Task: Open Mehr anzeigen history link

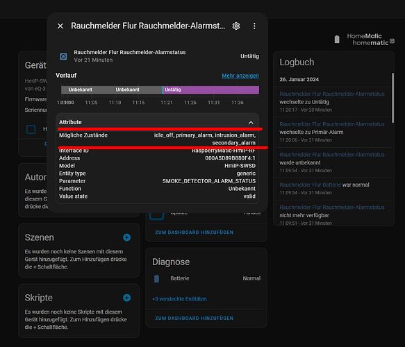Action: (240, 76)
